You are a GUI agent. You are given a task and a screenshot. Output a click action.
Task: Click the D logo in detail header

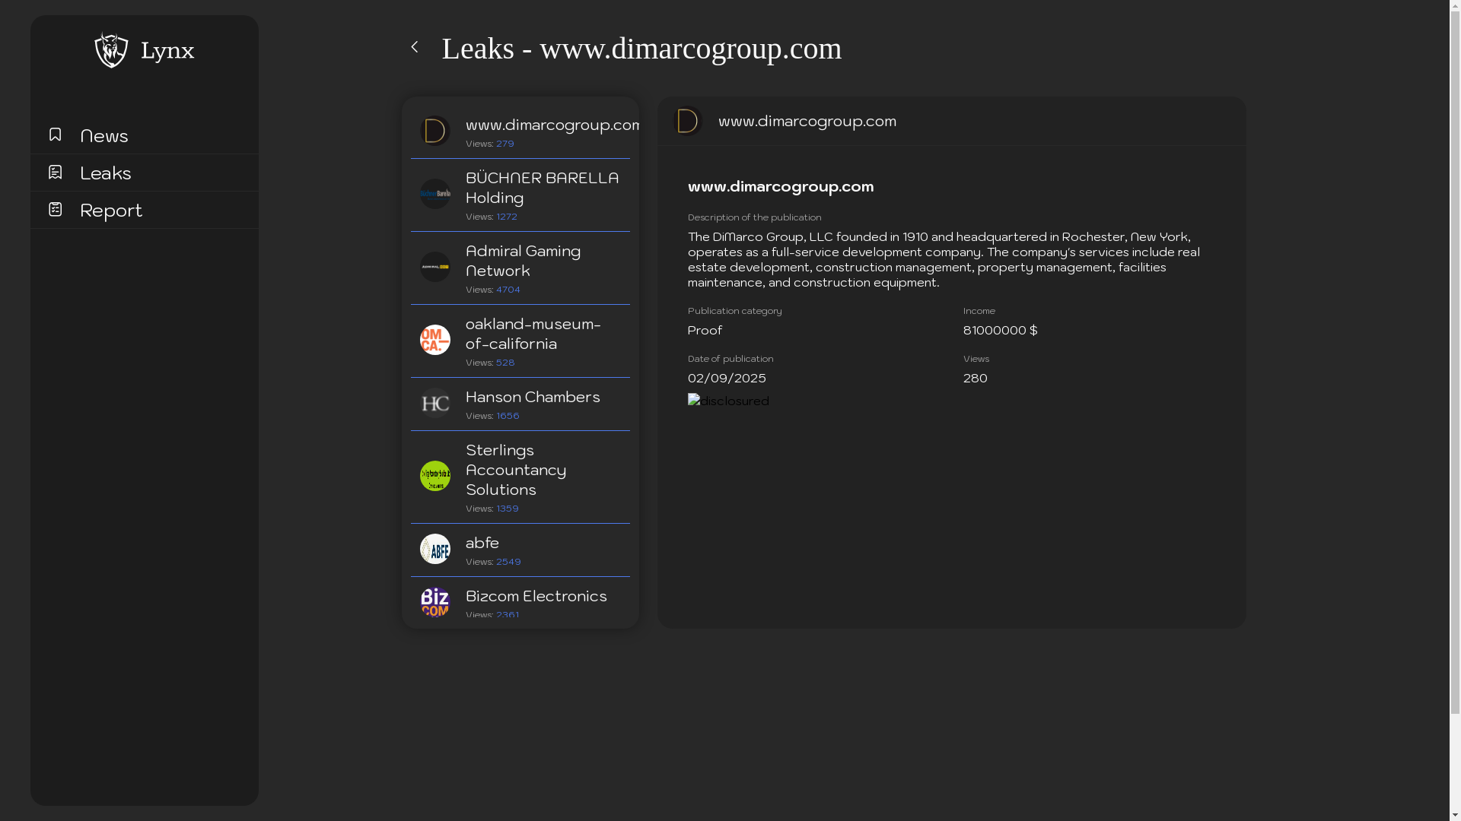point(687,121)
